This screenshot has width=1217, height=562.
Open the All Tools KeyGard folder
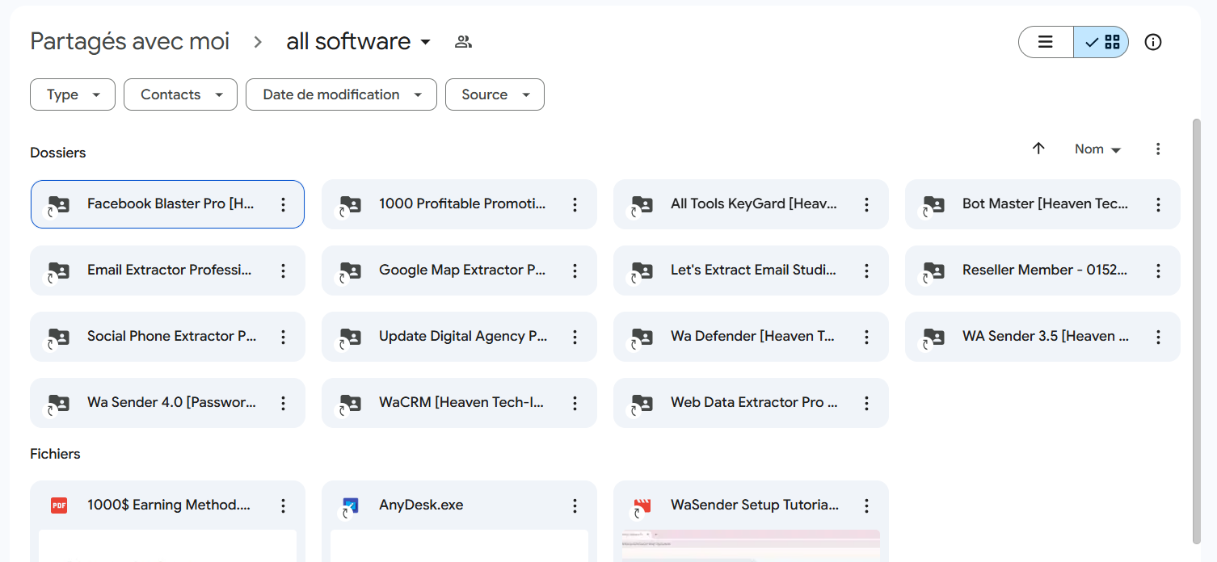point(751,204)
